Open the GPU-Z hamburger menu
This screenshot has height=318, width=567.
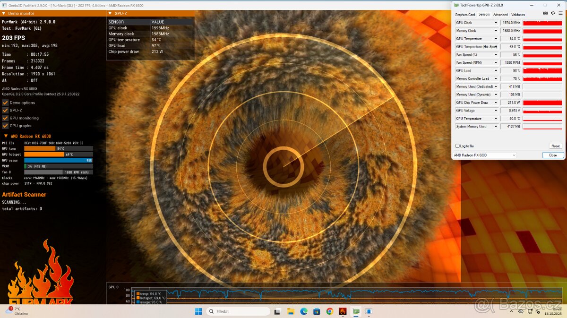(x=560, y=14)
